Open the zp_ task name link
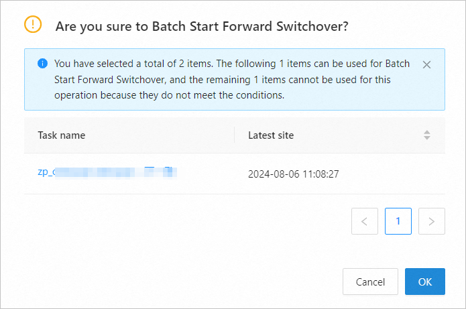 [45, 172]
